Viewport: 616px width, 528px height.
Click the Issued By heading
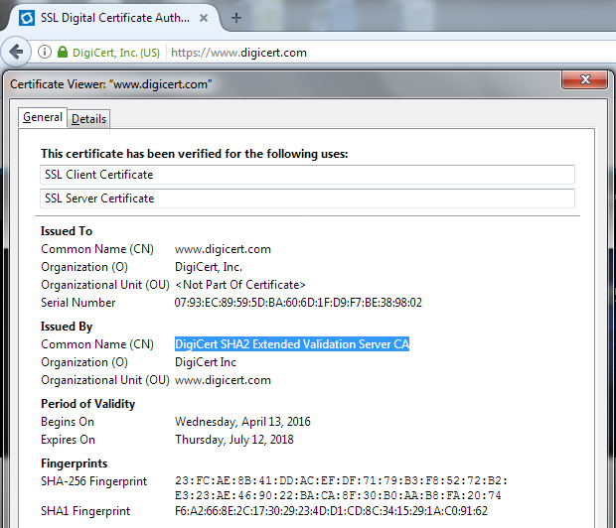tap(67, 327)
